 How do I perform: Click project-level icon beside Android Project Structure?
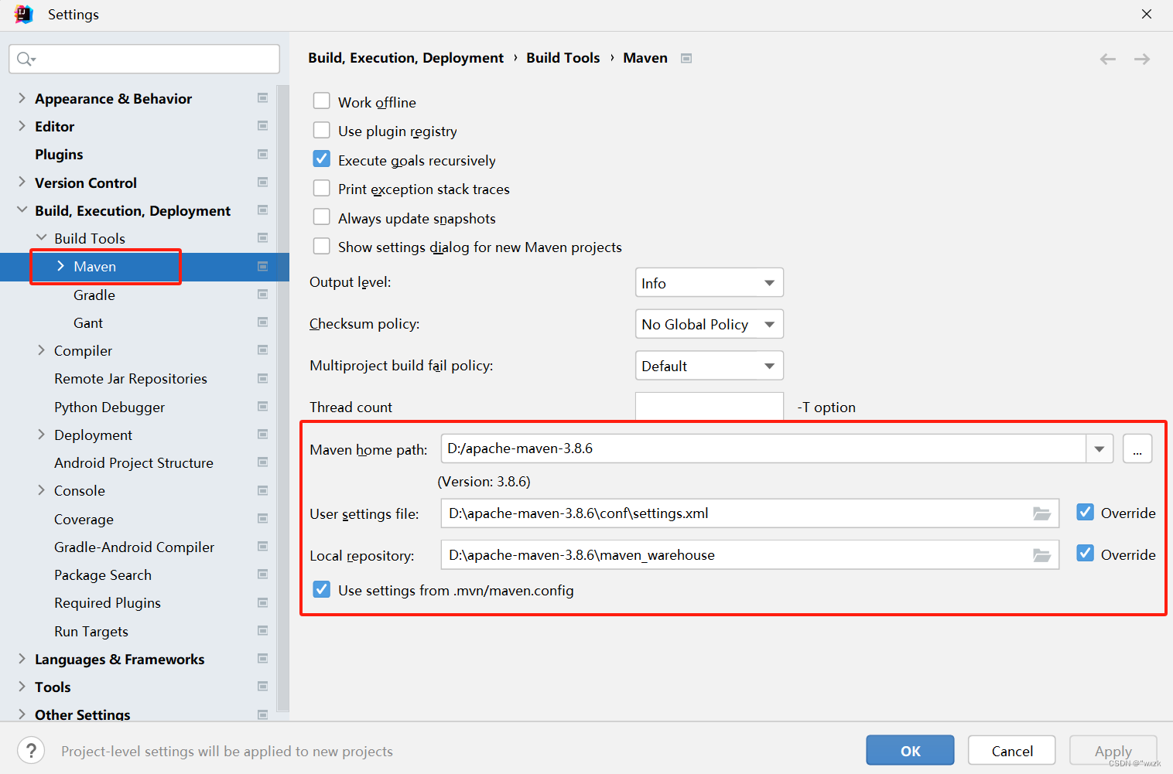(263, 462)
